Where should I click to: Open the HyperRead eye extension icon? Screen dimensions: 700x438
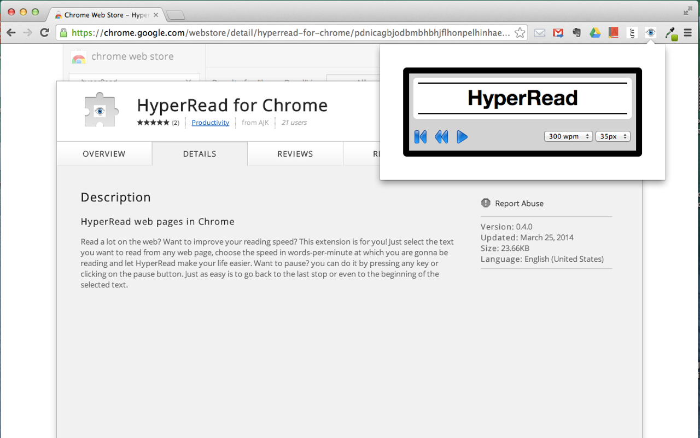click(651, 33)
